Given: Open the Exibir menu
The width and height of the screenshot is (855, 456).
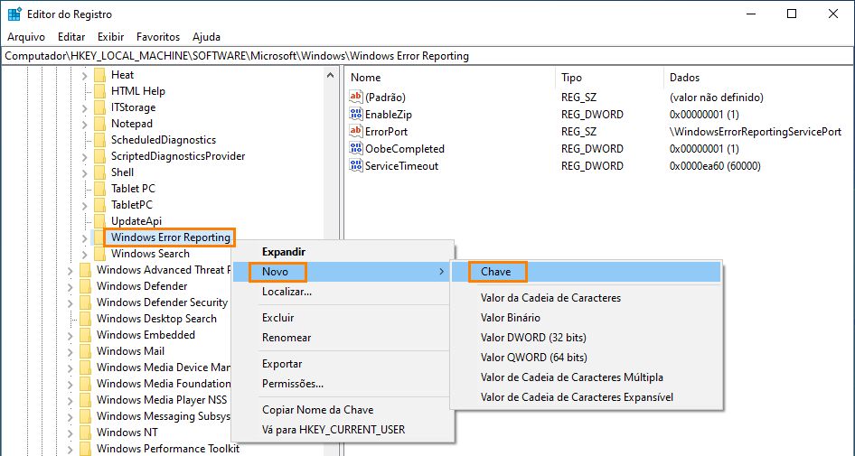Looking at the screenshot, I should [x=110, y=37].
